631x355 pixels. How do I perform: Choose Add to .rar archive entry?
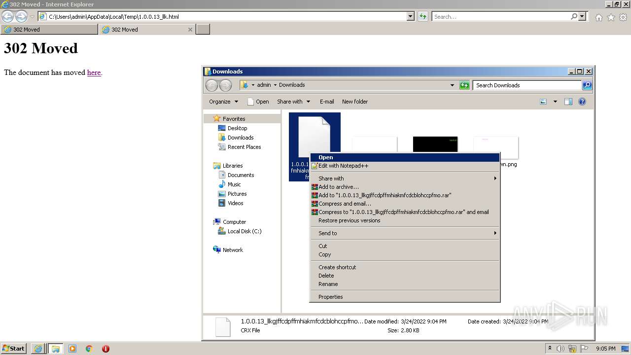tap(404, 195)
